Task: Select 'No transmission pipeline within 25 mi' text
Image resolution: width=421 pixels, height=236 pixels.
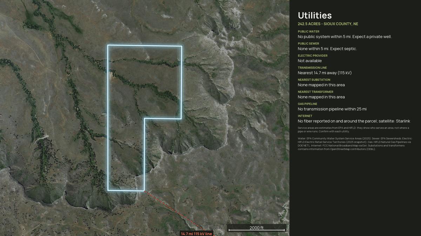Action: coord(332,109)
